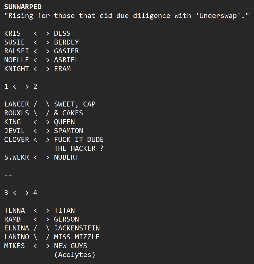Place cursor on CLOVER
The image size is (254, 264).
[17, 140]
